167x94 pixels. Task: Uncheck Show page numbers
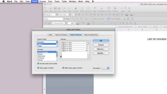[38, 68]
